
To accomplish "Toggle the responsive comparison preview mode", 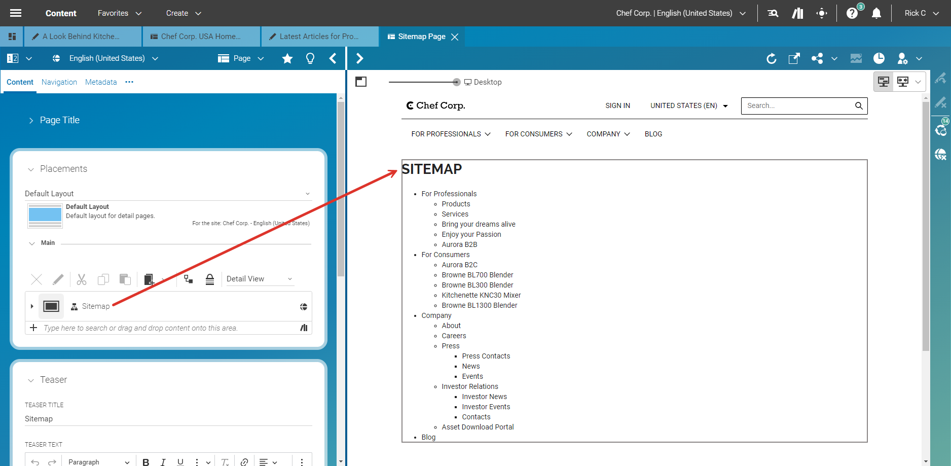I will coord(903,81).
